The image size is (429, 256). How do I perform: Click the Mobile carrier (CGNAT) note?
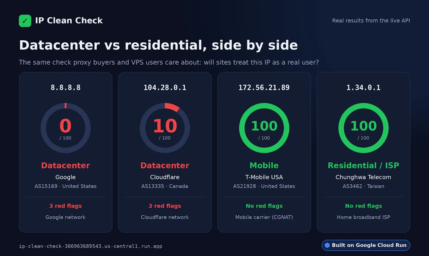point(264,217)
